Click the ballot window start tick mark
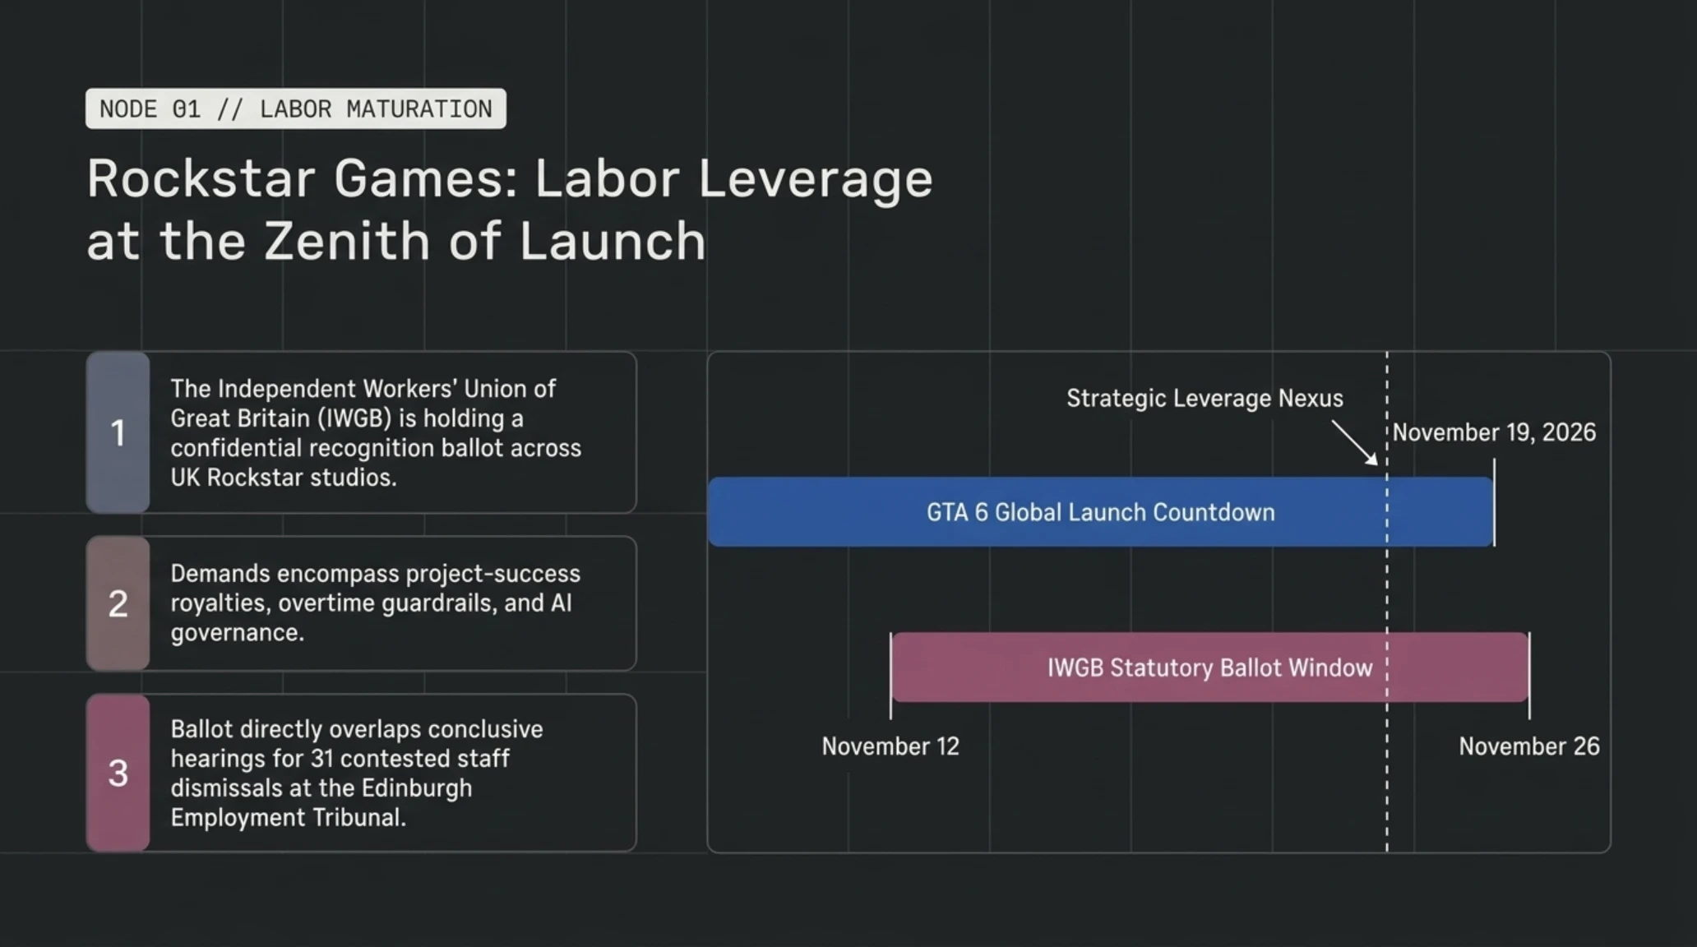The image size is (1697, 947). click(890, 676)
